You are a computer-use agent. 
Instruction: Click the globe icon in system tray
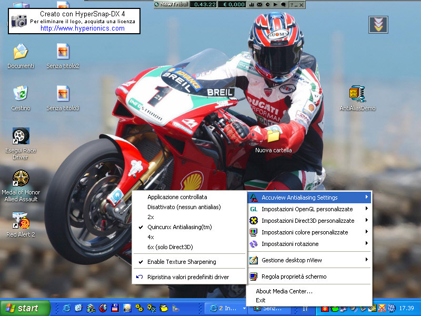pos(392,308)
